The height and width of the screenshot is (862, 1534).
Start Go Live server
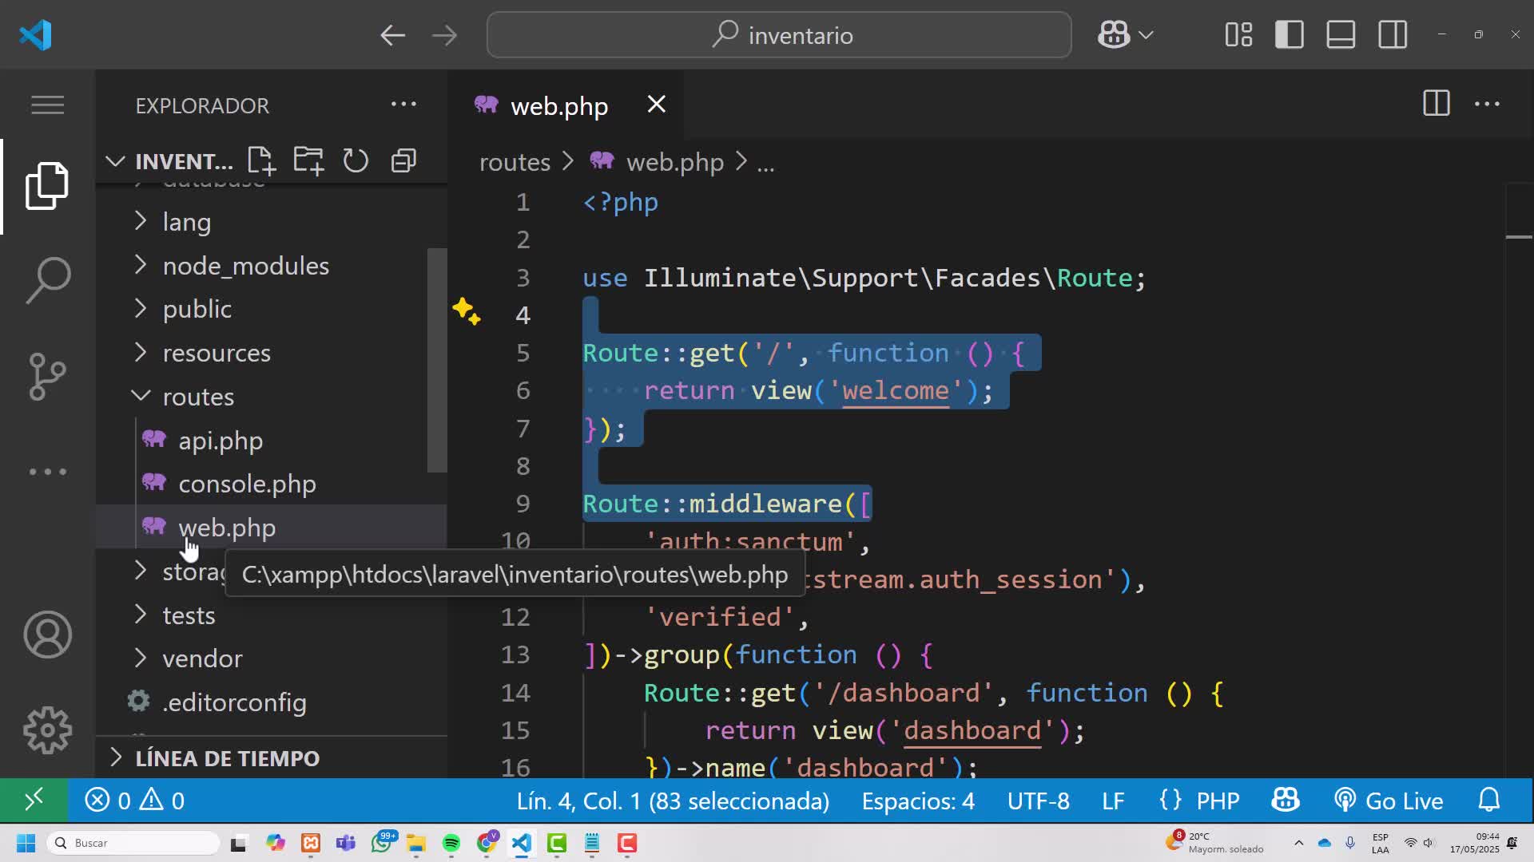coord(1389,801)
